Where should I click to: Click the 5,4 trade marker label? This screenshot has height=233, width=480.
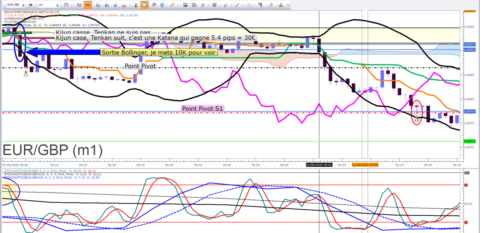[x=25, y=75]
